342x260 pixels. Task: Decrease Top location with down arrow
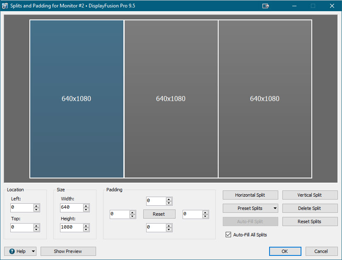click(36, 229)
